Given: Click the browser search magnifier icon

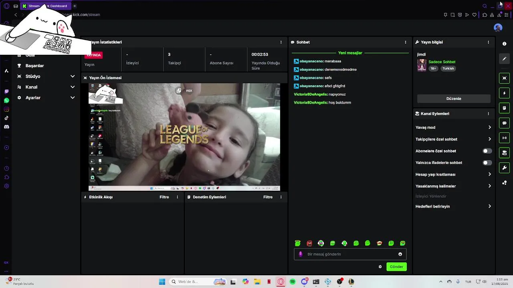Looking at the screenshot, I should [x=485, y=6].
